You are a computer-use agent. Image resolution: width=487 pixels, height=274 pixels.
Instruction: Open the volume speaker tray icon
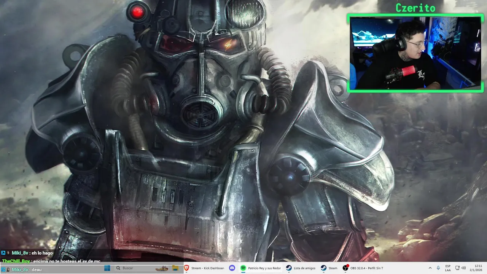463,268
